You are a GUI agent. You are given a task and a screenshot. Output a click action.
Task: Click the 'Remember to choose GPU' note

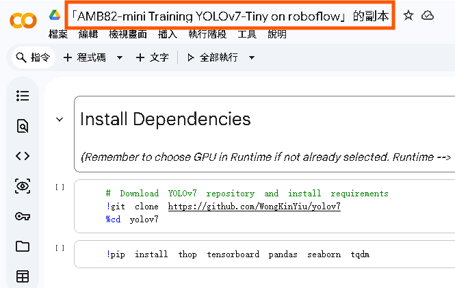pos(265,157)
